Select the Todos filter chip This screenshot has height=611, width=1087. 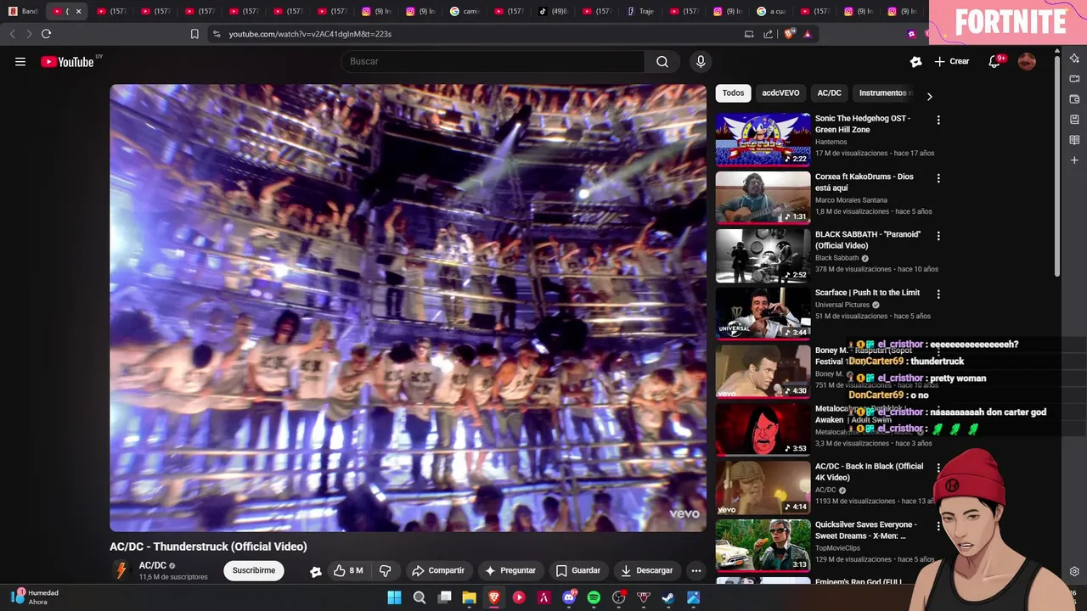tap(733, 93)
